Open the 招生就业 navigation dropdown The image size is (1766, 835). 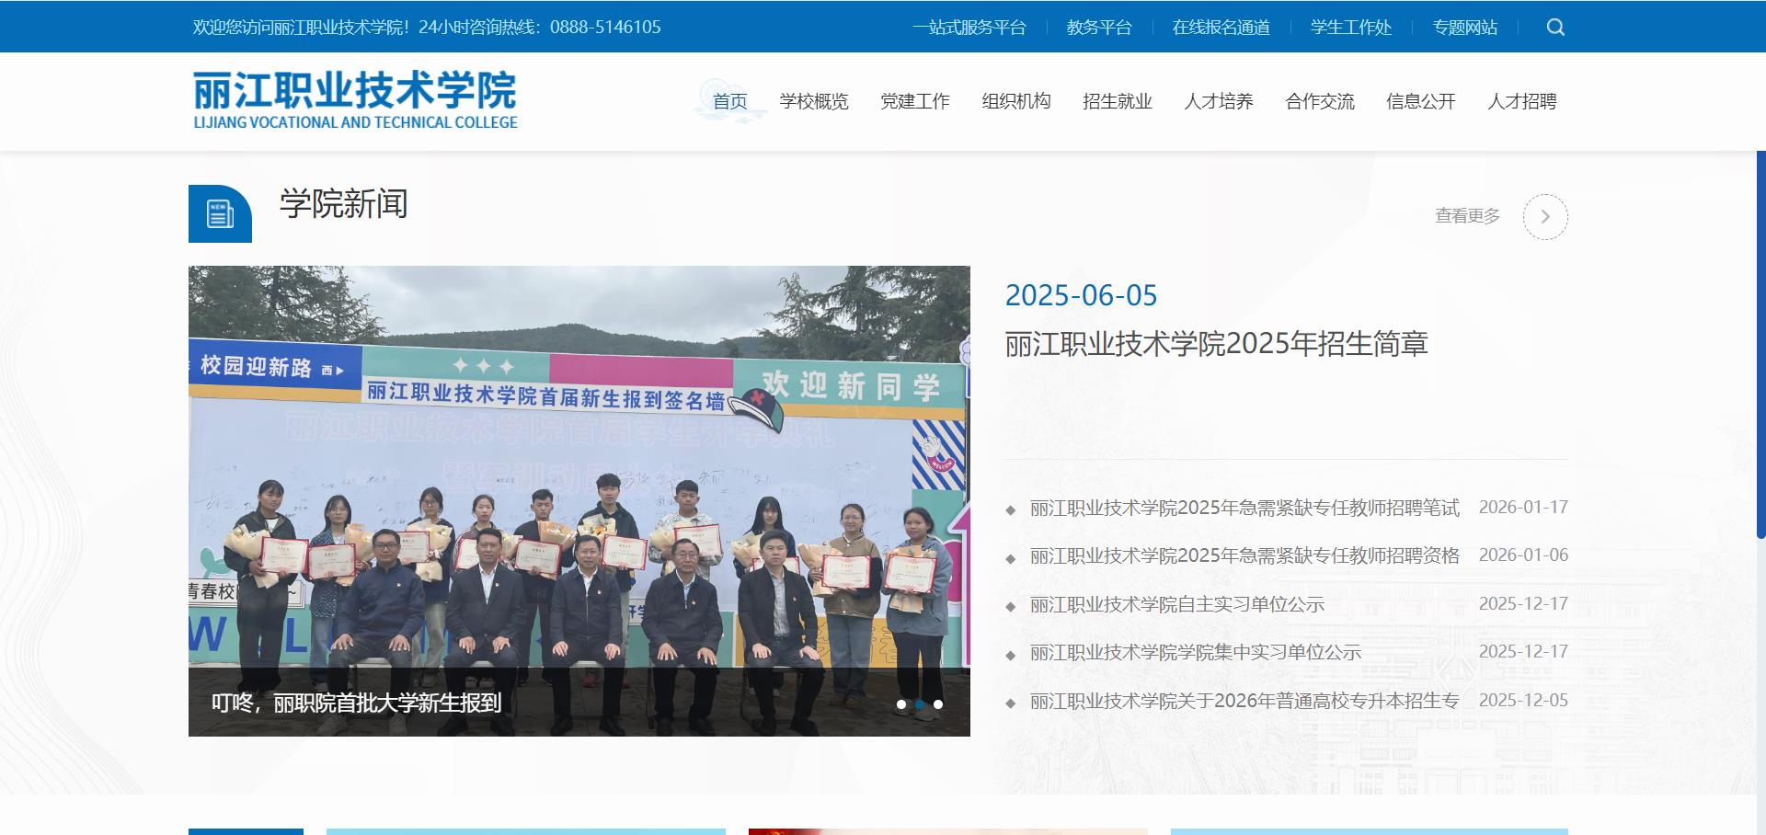(x=1118, y=101)
